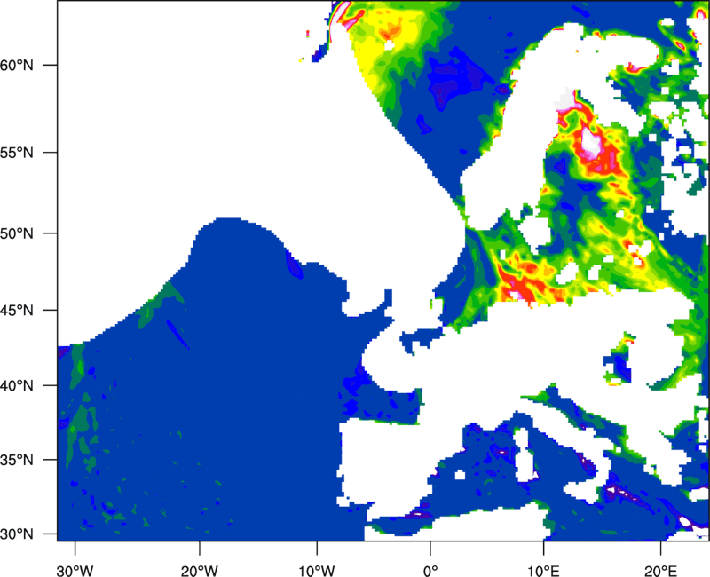Click the 0° longitude label
The image size is (710, 577).
(x=430, y=571)
